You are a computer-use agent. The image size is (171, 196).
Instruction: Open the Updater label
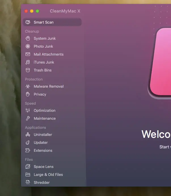tap(41, 142)
